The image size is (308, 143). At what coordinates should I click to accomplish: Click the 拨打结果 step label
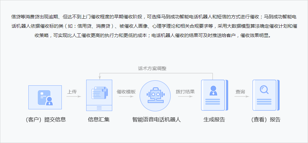pyautogui.click(x=185, y=91)
